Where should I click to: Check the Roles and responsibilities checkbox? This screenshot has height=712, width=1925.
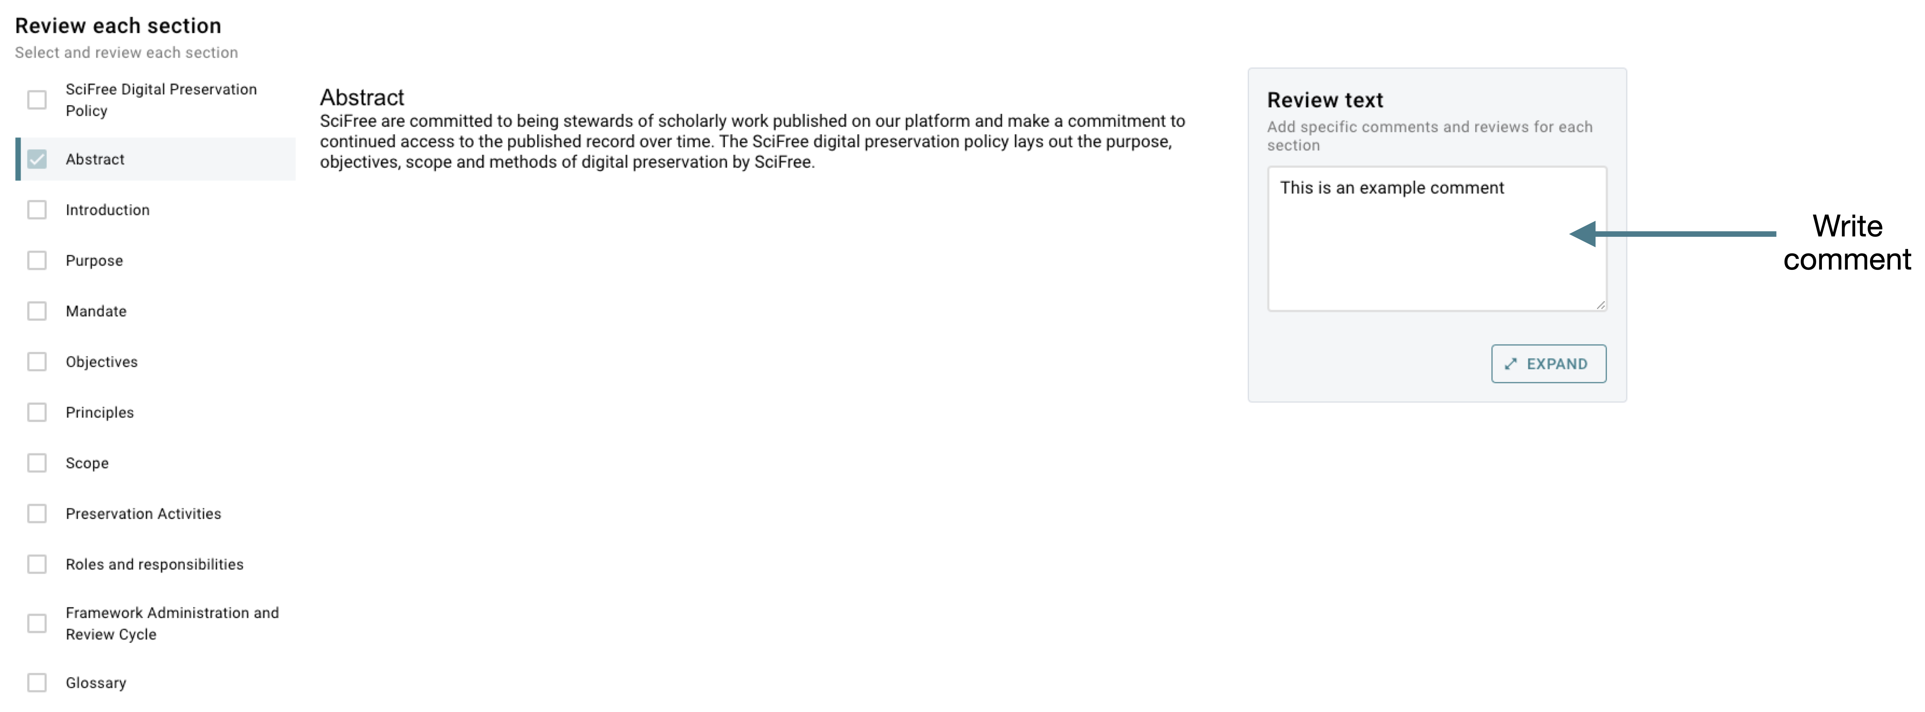pyautogui.click(x=36, y=565)
